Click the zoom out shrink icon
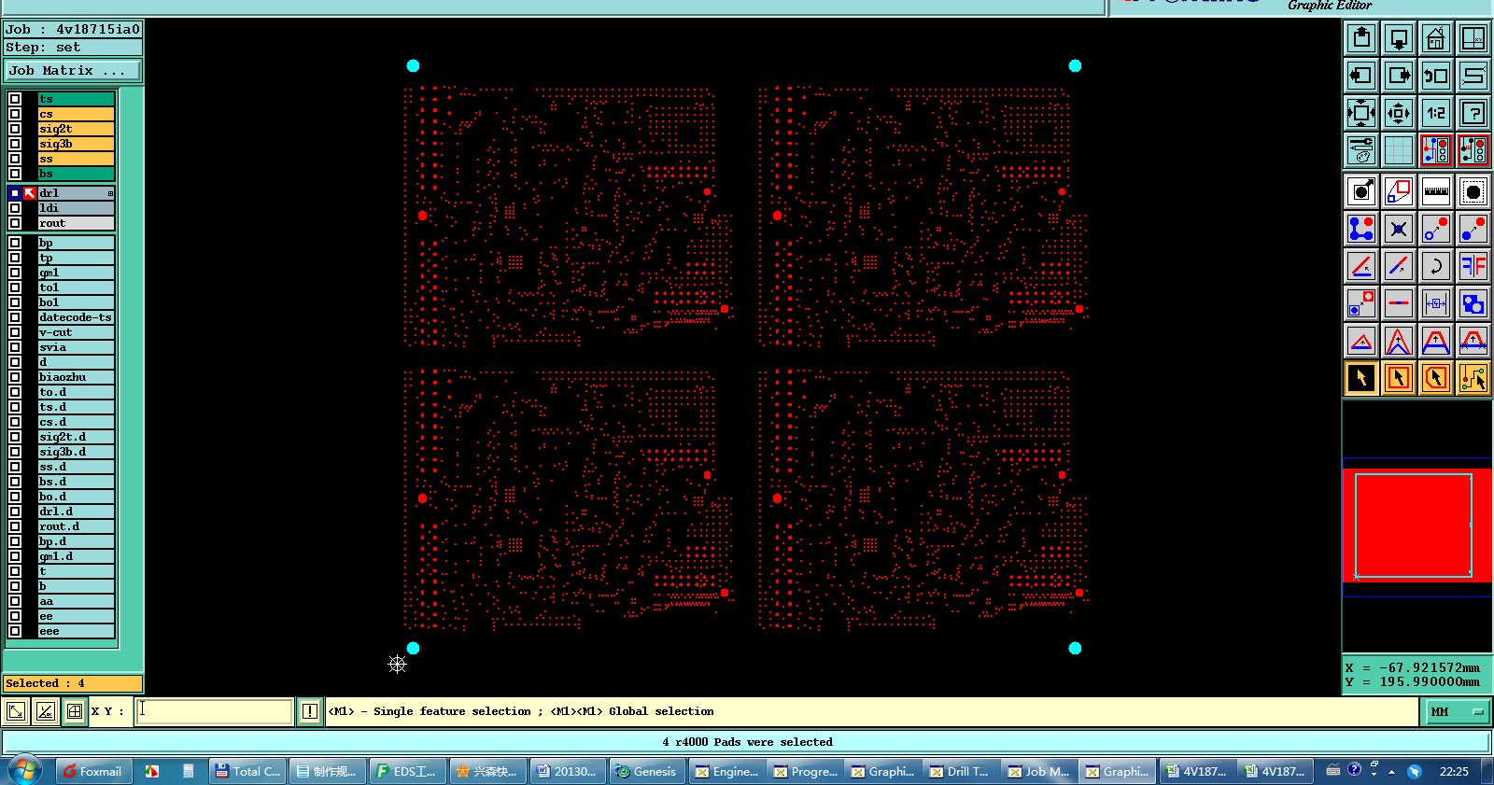1494x785 pixels. click(1399, 113)
